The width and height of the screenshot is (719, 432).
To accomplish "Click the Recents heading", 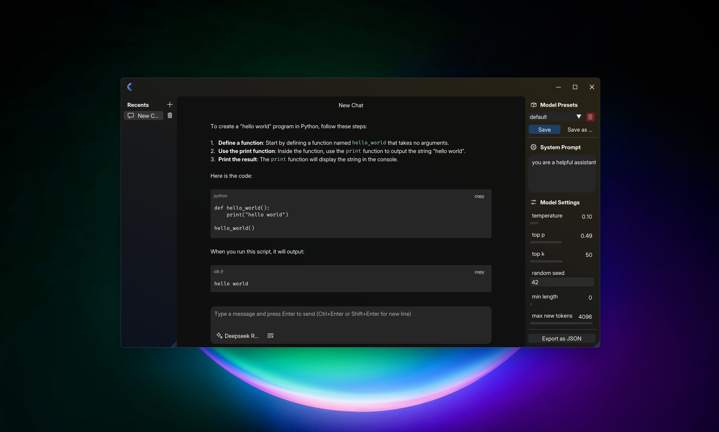I will [x=138, y=105].
